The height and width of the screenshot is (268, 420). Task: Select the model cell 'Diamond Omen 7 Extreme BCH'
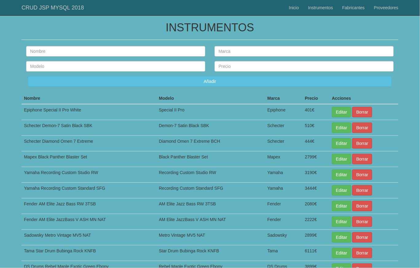(189, 141)
